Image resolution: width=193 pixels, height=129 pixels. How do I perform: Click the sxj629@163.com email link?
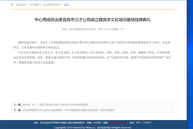[119, 123]
